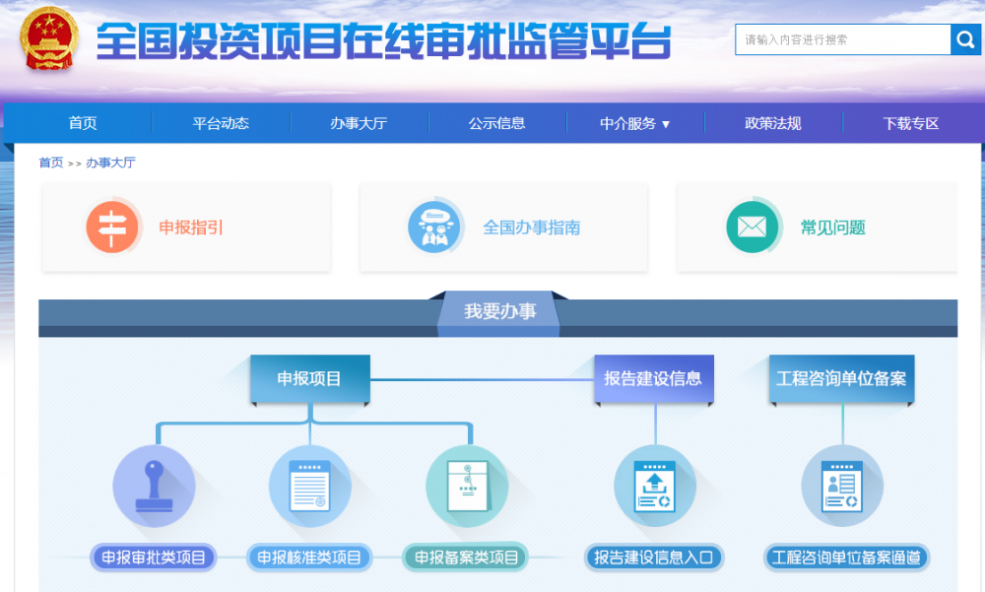The image size is (985, 592).
Task: Click the blue 全国办事指南 people icon
Action: point(434,227)
